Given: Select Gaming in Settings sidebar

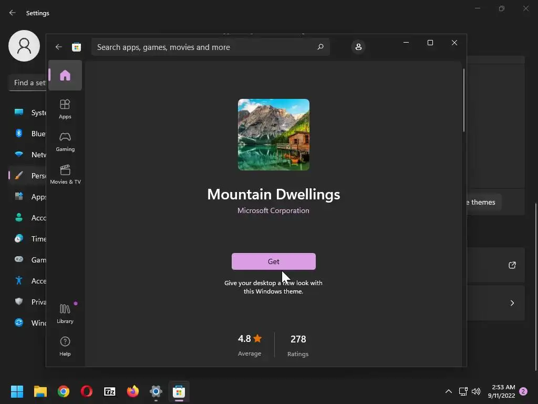Looking at the screenshot, I should (27, 260).
